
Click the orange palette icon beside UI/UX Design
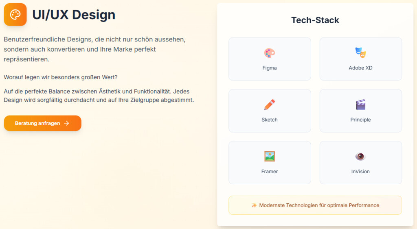pos(15,15)
